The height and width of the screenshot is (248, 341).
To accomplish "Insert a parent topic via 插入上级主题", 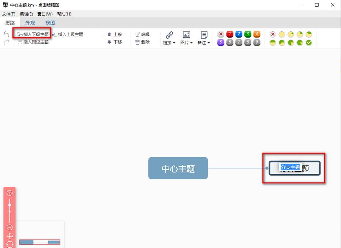I will (70, 34).
